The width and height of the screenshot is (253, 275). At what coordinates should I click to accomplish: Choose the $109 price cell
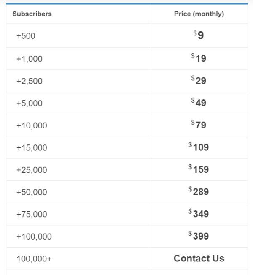coord(199,147)
